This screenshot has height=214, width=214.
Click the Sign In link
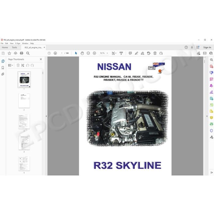point(207,47)
